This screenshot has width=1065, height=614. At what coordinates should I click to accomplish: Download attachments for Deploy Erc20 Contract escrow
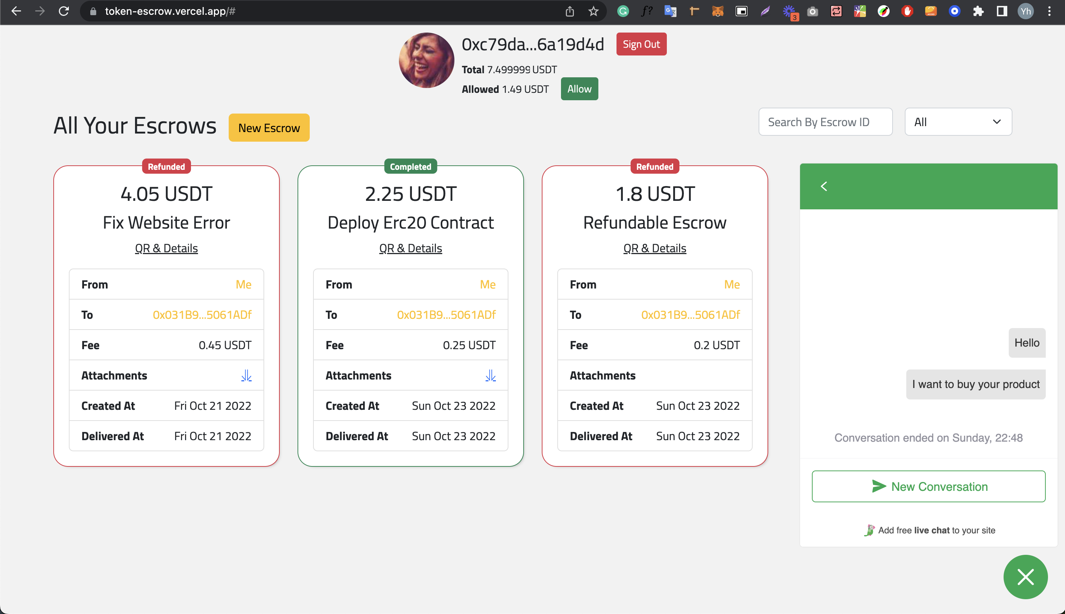(x=490, y=375)
